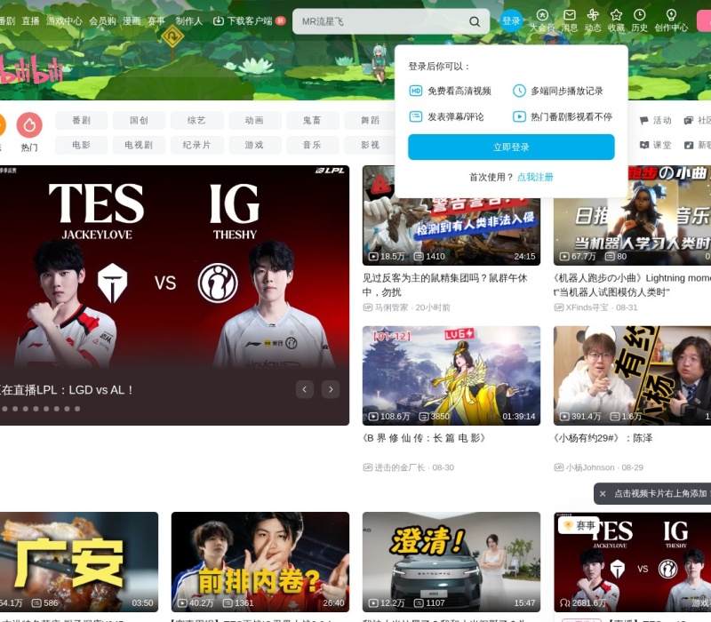Select the 纪录片 category button
The height and width of the screenshot is (622, 711).
[x=196, y=145]
